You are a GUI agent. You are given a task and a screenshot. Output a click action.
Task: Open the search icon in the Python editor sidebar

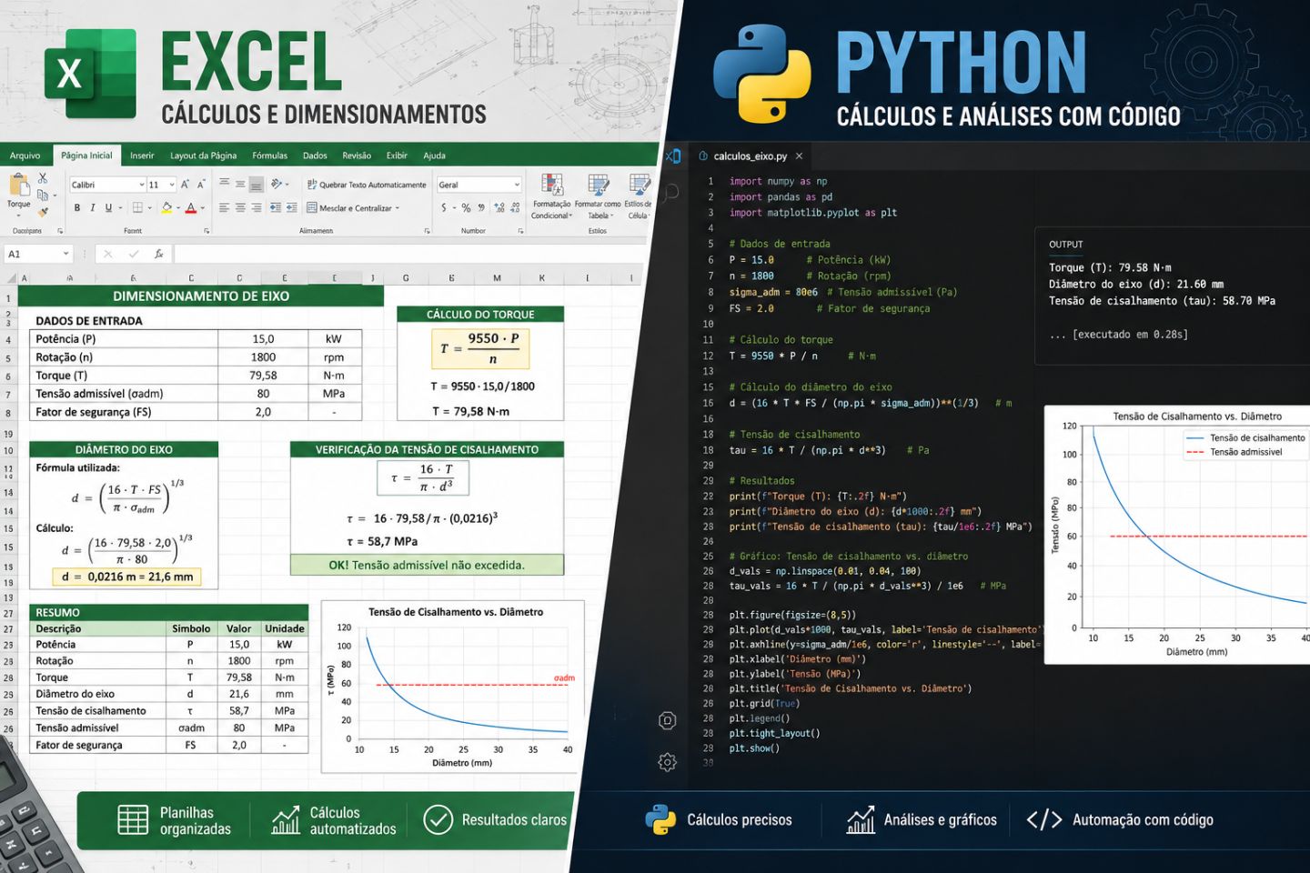[x=671, y=192]
